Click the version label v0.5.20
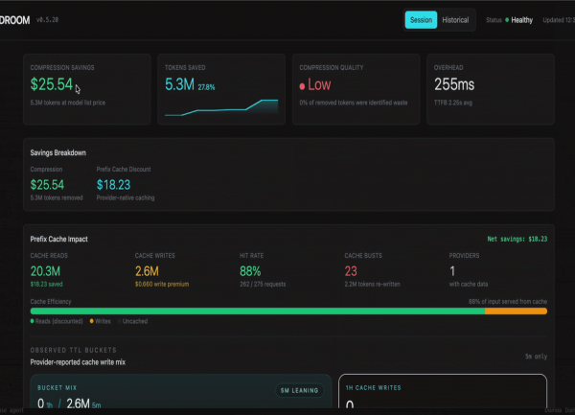 pyautogui.click(x=47, y=20)
